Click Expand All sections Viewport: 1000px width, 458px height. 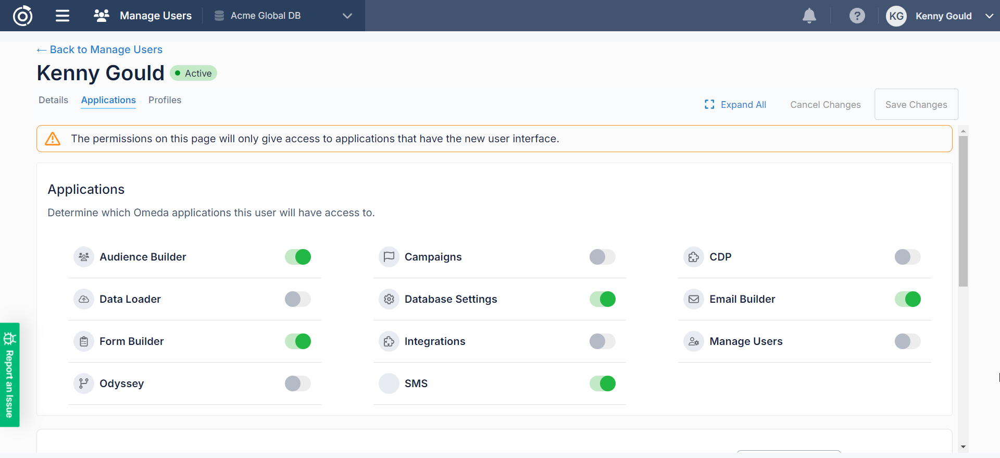735,105
